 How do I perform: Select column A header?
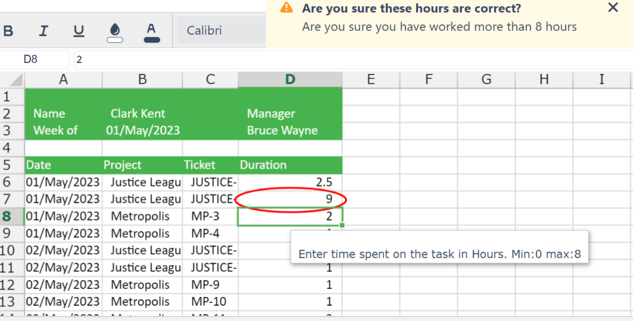click(x=64, y=80)
